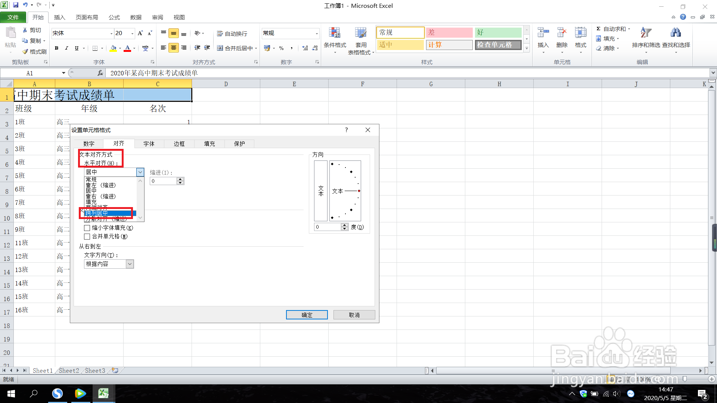Viewport: 717px width, 403px height.
Task: Click the AutoSum sigma icon
Action: 599,29
